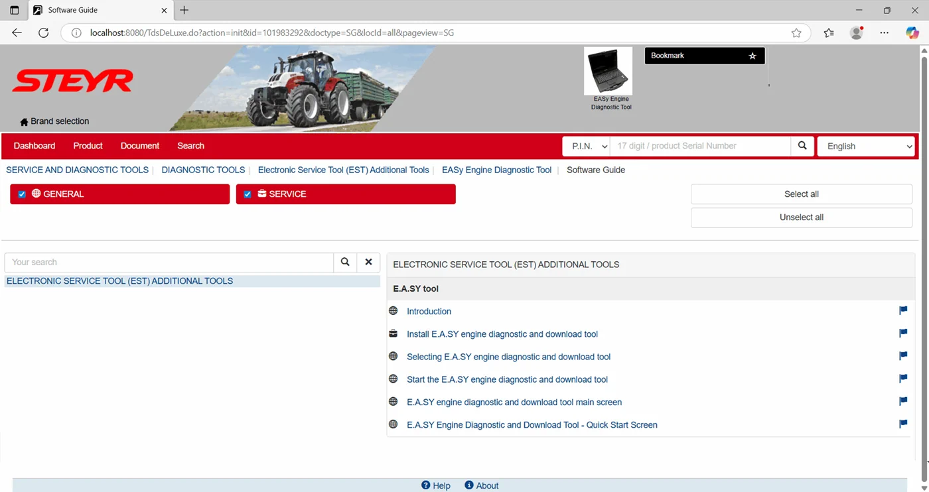This screenshot has height=492, width=929.
Task: Open E.A.SY main screen document link
Action: [514, 402]
